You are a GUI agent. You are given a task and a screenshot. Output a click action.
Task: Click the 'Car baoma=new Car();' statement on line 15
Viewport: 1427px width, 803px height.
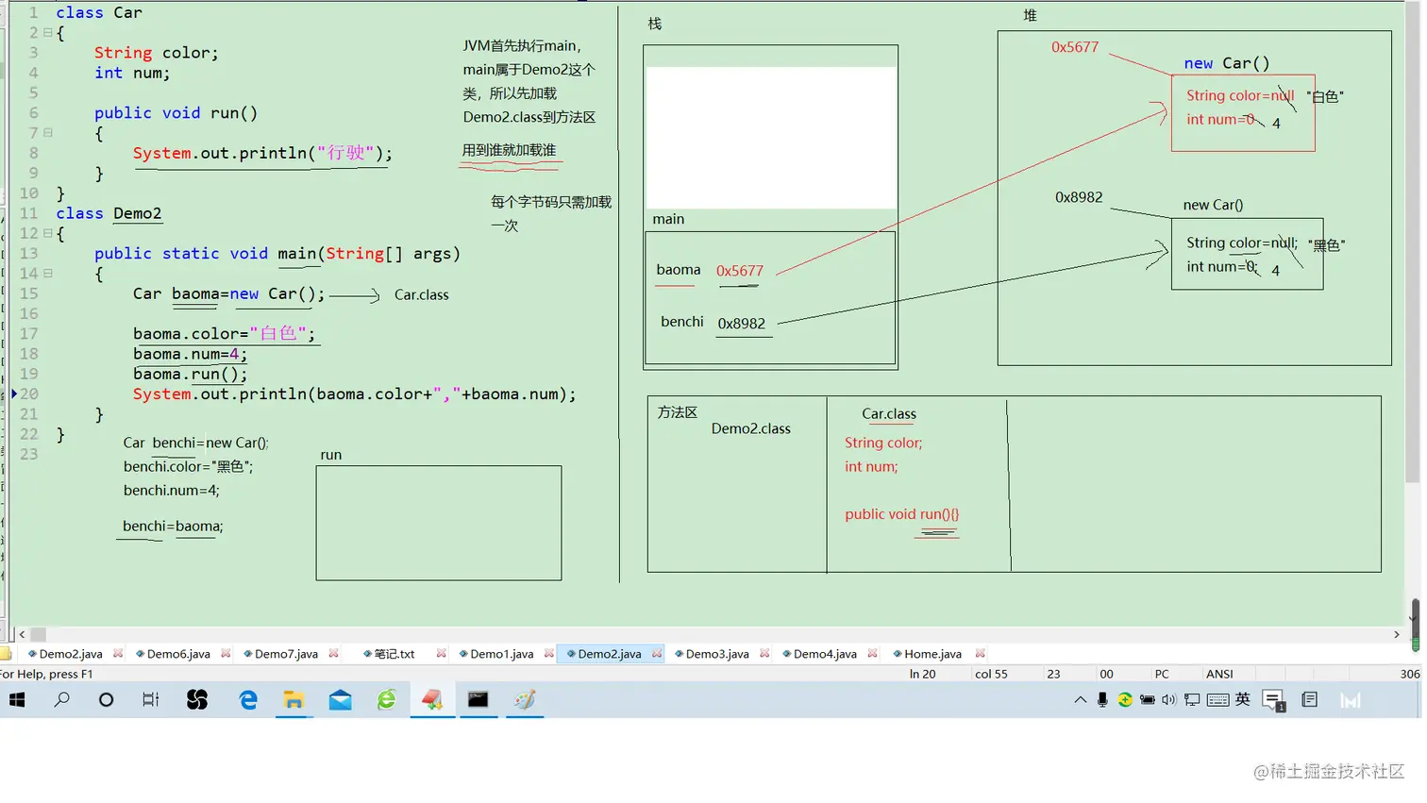(x=228, y=294)
